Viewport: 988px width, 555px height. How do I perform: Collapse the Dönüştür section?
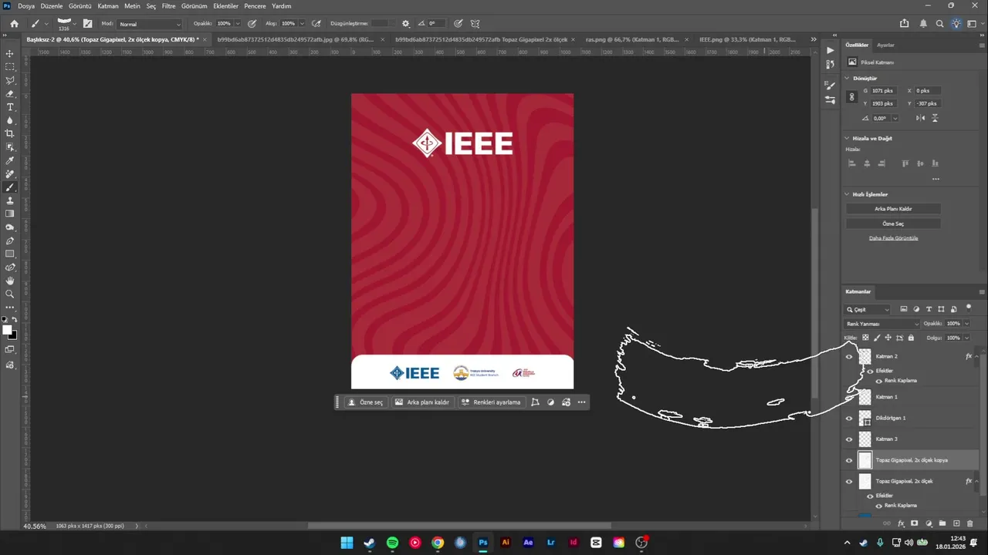click(x=848, y=78)
